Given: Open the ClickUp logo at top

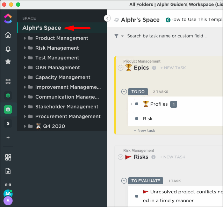Looking at the screenshot, I should tap(8, 18).
